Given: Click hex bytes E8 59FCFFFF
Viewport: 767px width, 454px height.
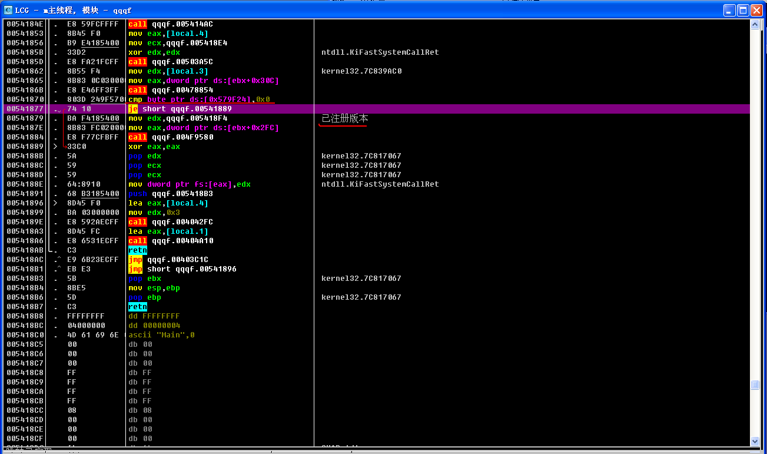Looking at the screenshot, I should pos(93,24).
